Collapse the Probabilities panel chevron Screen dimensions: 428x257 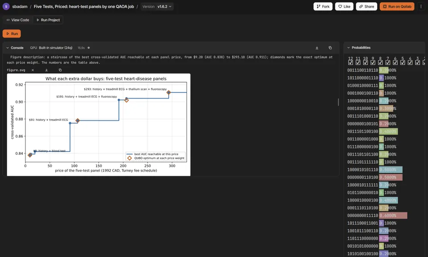pyautogui.click(x=349, y=48)
